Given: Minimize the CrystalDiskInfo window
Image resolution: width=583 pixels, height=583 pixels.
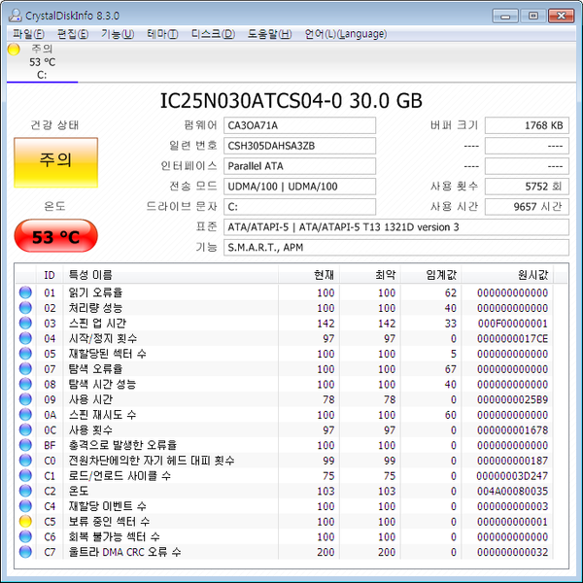Looking at the screenshot, I should [x=505, y=16].
